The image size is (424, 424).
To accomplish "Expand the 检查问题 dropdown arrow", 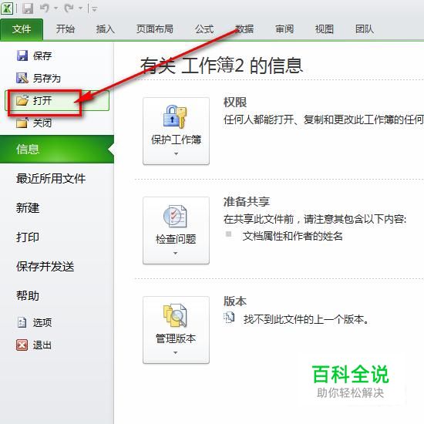I will coord(176,254).
